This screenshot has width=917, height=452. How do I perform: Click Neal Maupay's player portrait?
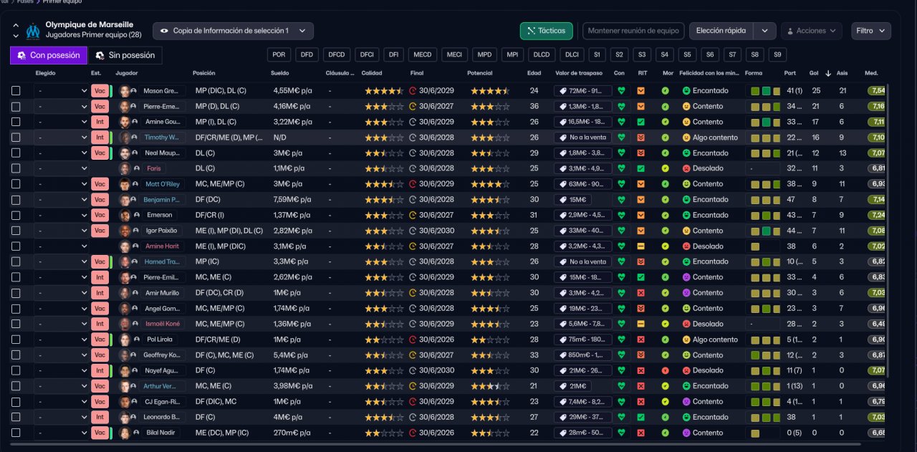125,153
